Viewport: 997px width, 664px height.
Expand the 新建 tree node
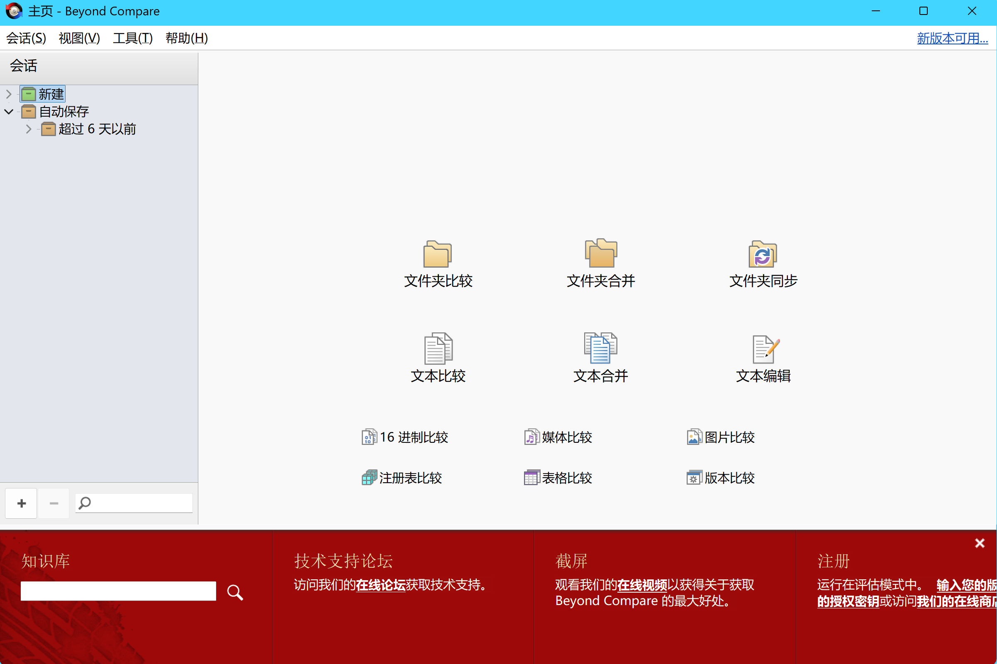[8, 94]
